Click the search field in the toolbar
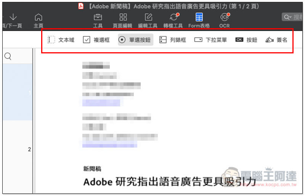Viewport: 305px width, 196px height. click(x=292, y=17)
